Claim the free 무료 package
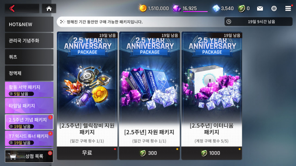 (x=87, y=153)
